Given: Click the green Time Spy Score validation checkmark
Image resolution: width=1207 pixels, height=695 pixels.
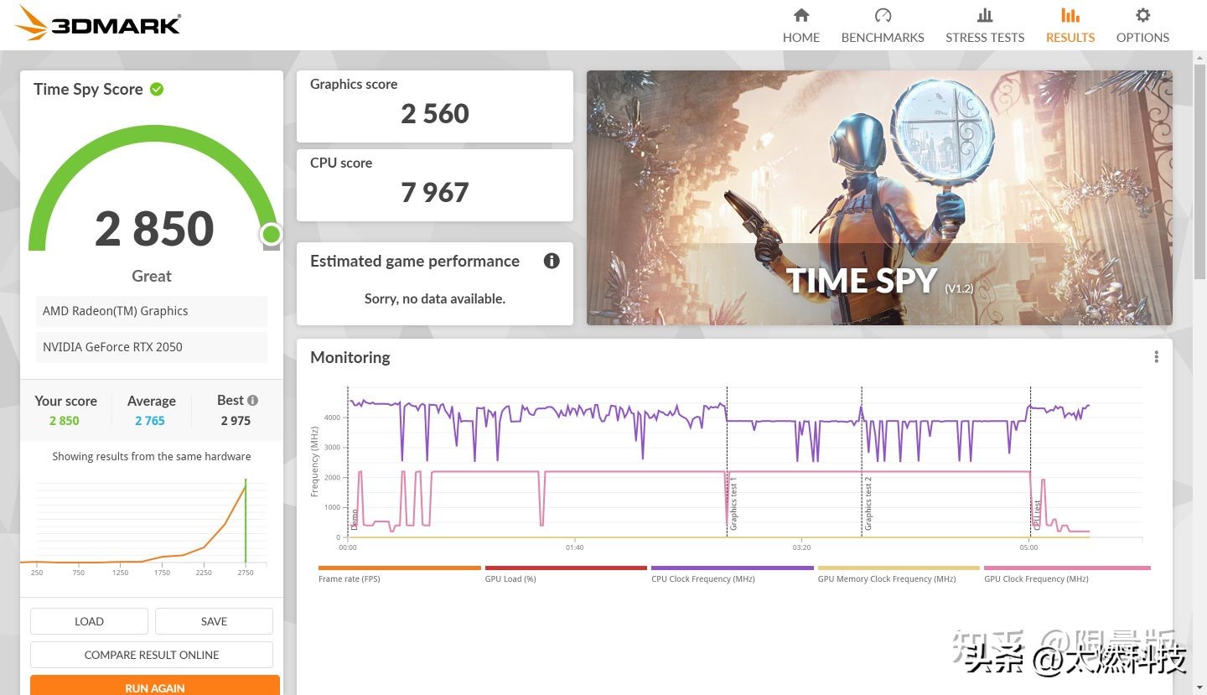Looking at the screenshot, I should [x=157, y=89].
